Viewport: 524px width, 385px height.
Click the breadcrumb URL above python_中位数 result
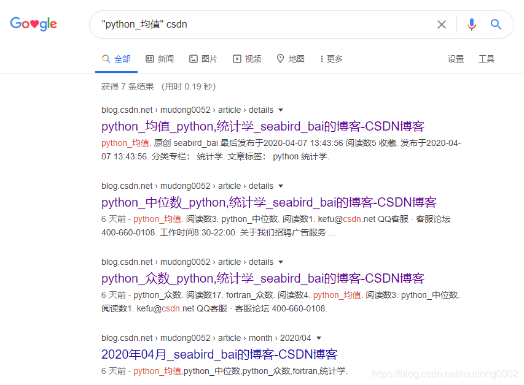coord(187,186)
